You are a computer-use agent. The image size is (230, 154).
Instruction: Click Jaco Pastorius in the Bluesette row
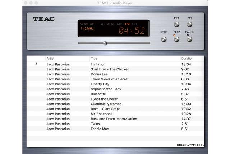coord(58,94)
